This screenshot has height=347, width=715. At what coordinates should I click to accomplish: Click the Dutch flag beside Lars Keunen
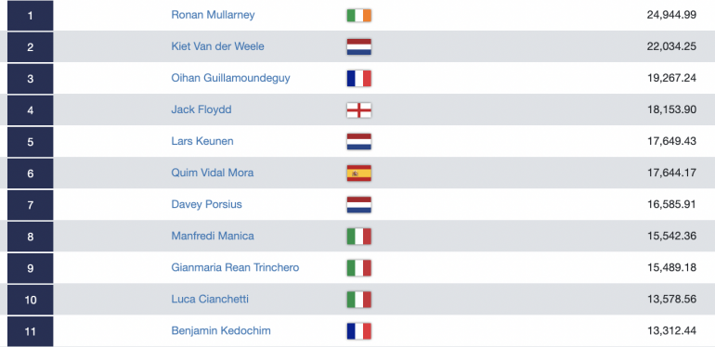(x=358, y=142)
